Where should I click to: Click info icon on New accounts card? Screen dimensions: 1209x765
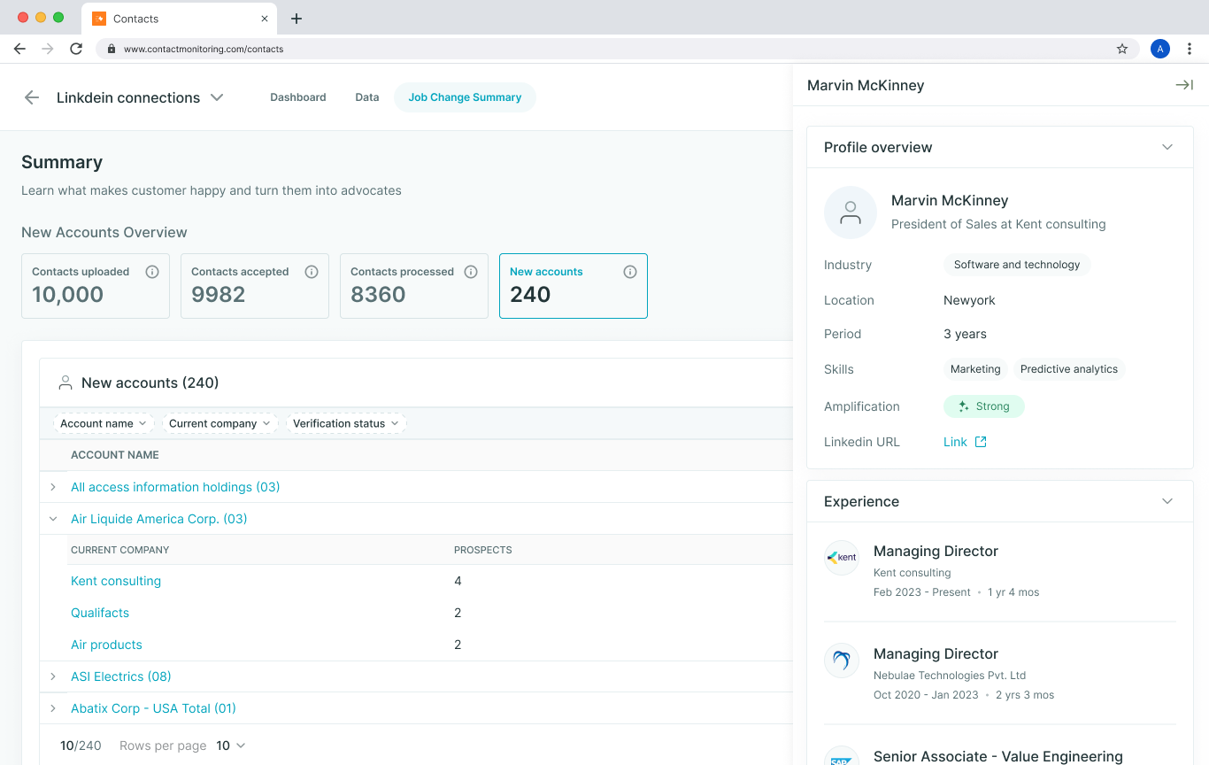point(630,272)
